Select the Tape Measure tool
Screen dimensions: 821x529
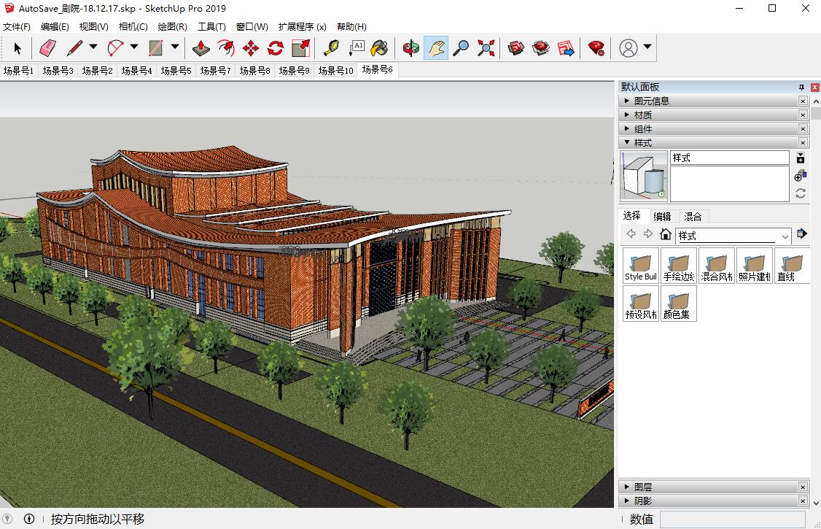click(332, 48)
